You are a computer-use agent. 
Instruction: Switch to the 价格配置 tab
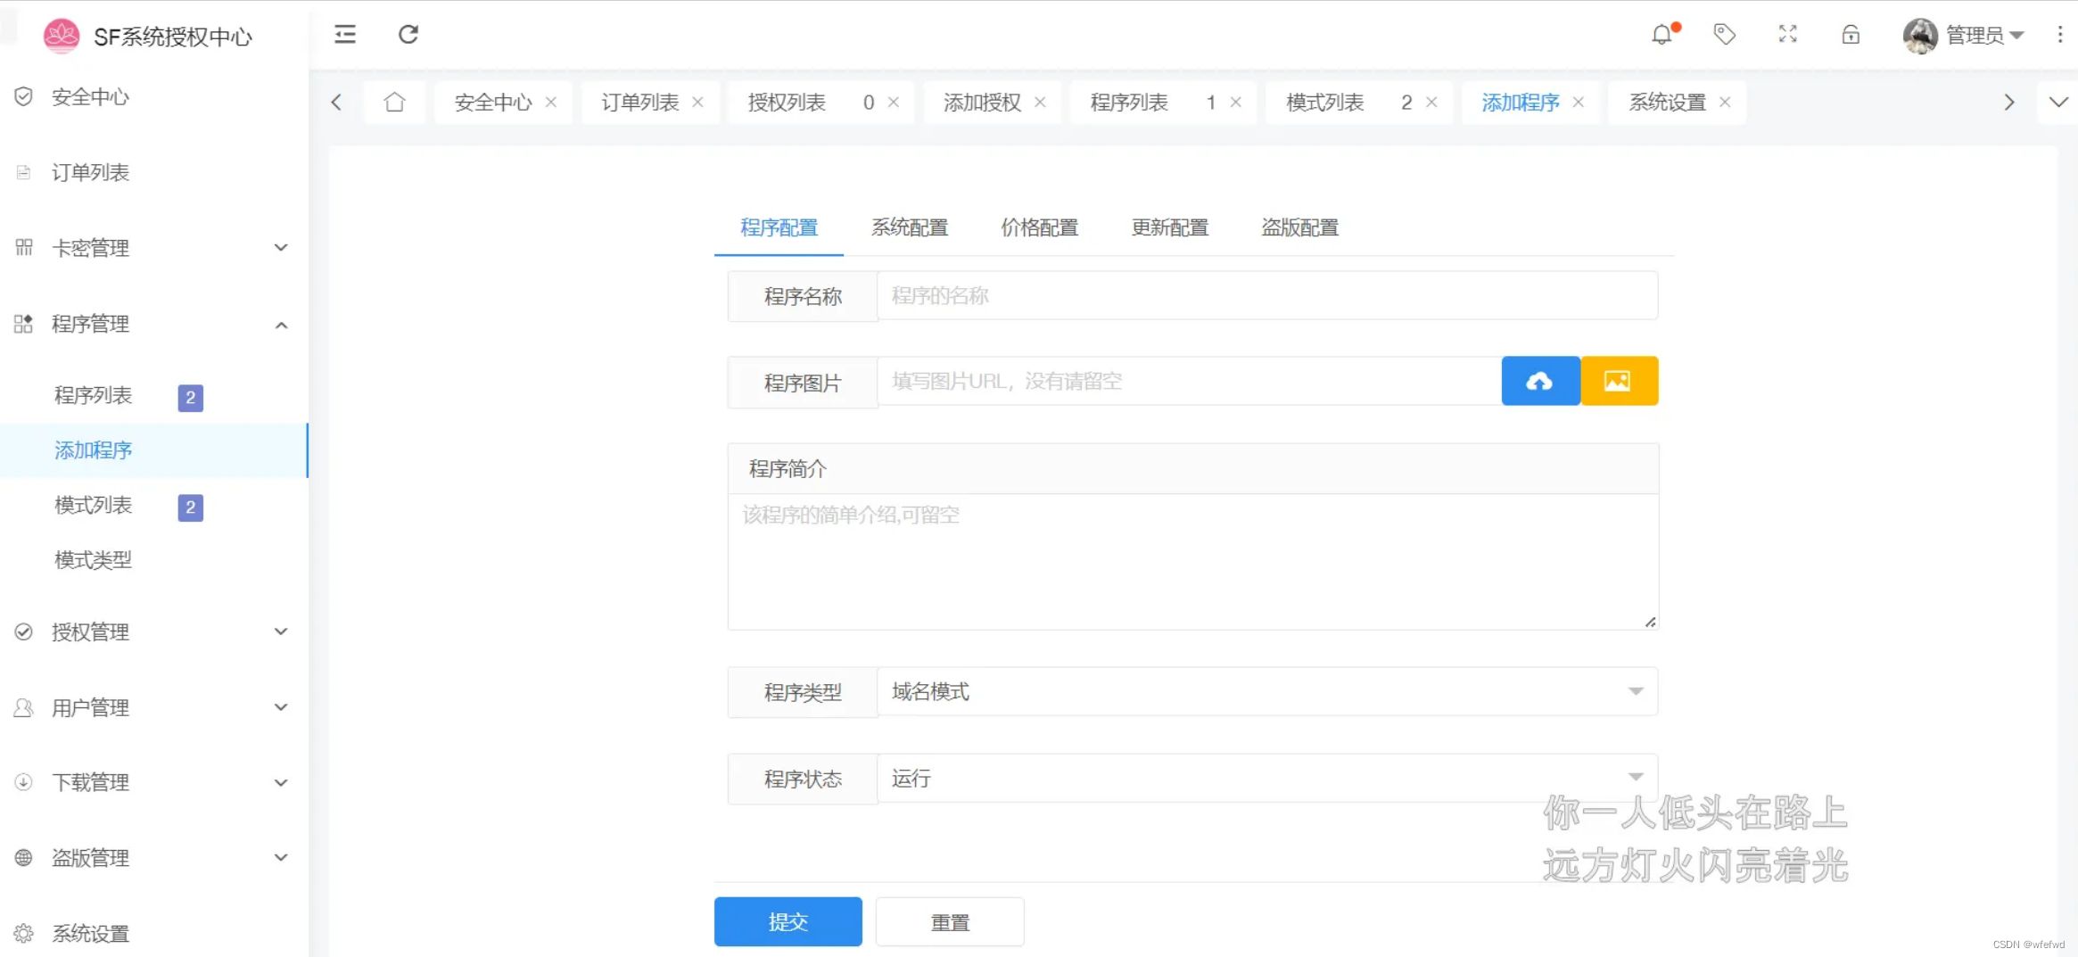pyautogui.click(x=1040, y=227)
